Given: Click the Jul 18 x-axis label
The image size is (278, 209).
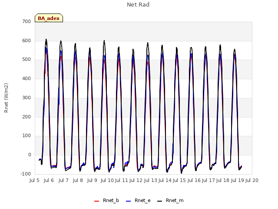Looking at the screenshot, I should click(223, 180).
